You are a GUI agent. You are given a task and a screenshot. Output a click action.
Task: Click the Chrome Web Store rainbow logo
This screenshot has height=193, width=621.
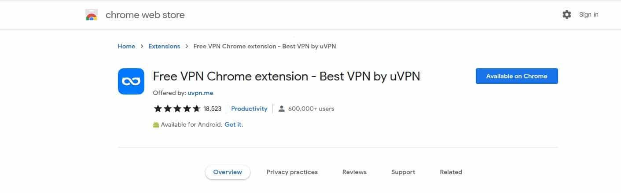point(92,15)
